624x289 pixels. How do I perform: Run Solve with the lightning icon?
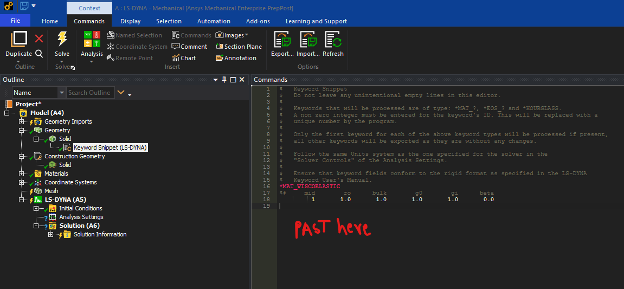(x=62, y=40)
